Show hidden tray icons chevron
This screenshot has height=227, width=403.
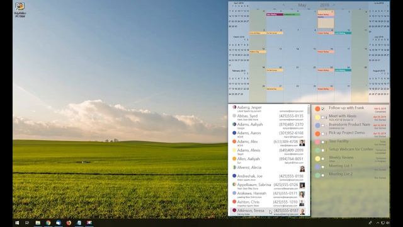coord(378,223)
